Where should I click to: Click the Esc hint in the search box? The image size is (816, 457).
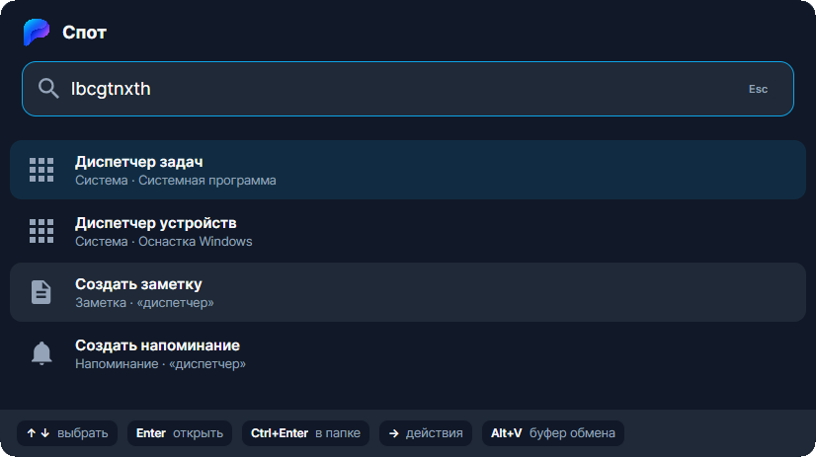click(758, 89)
